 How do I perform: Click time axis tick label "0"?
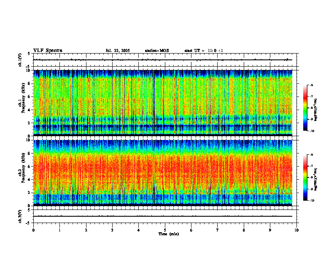(x=33, y=230)
